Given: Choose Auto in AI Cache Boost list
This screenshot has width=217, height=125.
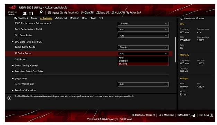Looking at the screenshot, I should pos(143,58).
